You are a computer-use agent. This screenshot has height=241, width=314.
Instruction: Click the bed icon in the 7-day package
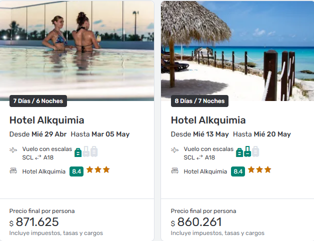tap(13, 171)
